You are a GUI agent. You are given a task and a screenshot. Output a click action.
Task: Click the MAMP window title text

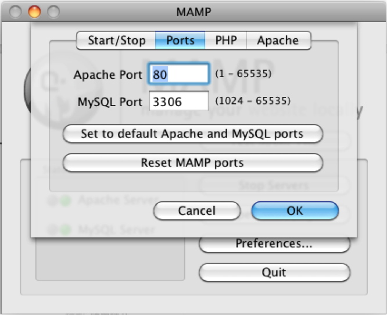(x=193, y=12)
